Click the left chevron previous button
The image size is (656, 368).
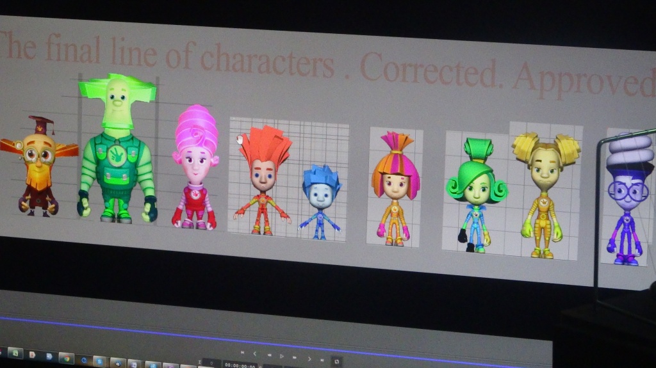[255, 353]
